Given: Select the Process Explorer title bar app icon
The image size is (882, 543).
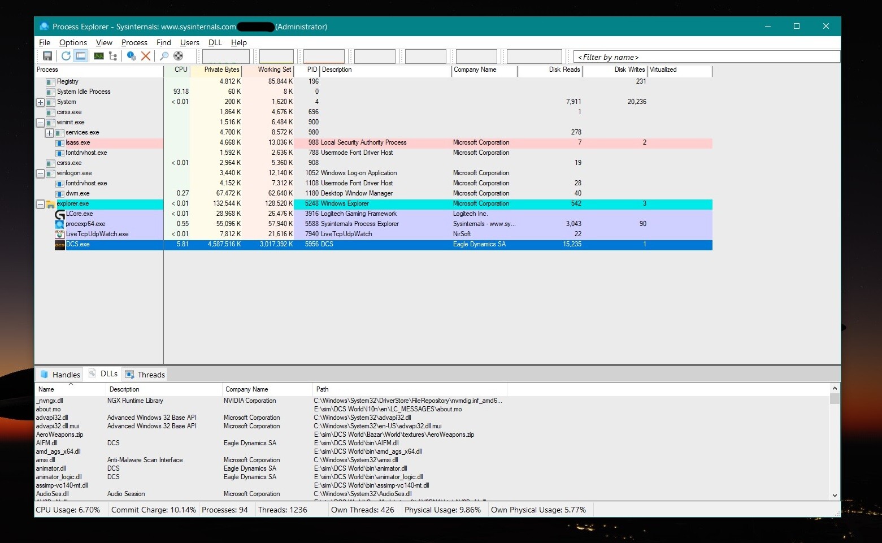Looking at the screenshot, I should point(44,27).
